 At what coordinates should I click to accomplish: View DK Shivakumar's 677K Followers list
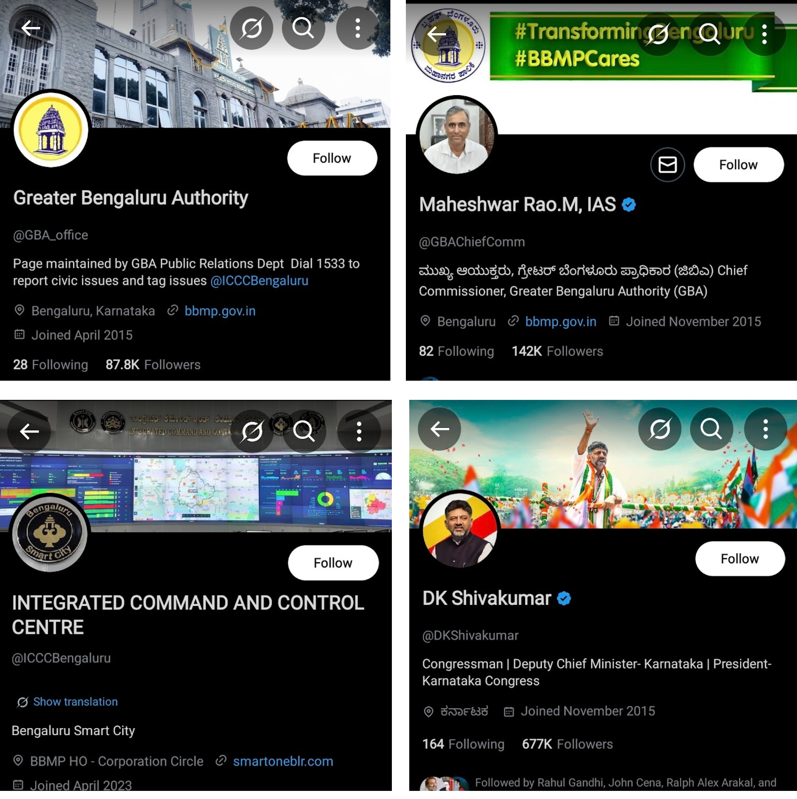tap(567, 744)
